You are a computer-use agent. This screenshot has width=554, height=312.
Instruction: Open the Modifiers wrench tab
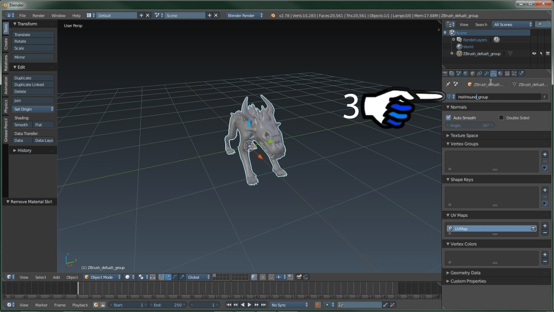click(487, 74)
